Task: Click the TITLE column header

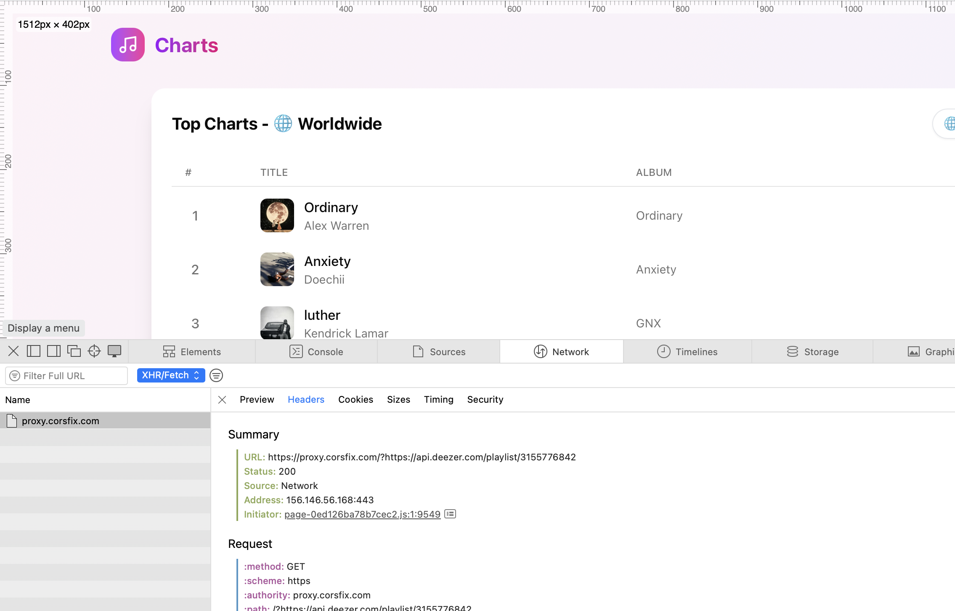Action: pyautogui.click(x=274, y=173)
